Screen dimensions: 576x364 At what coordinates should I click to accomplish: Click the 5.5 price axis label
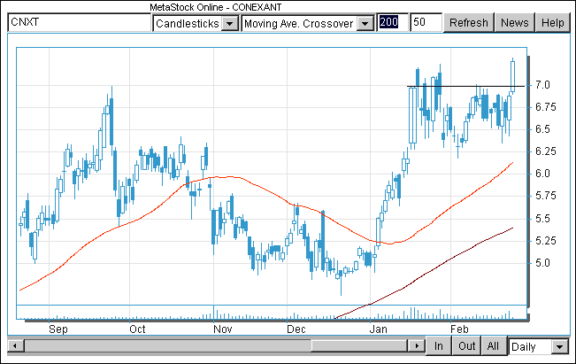tap(542, 219)
